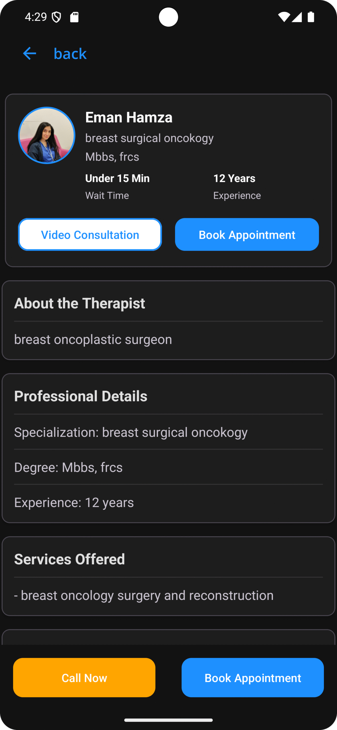This screenshot has height=730, width=337.
Task: Tap the About the Therapist heading
Action: click(x=80, y=303)
